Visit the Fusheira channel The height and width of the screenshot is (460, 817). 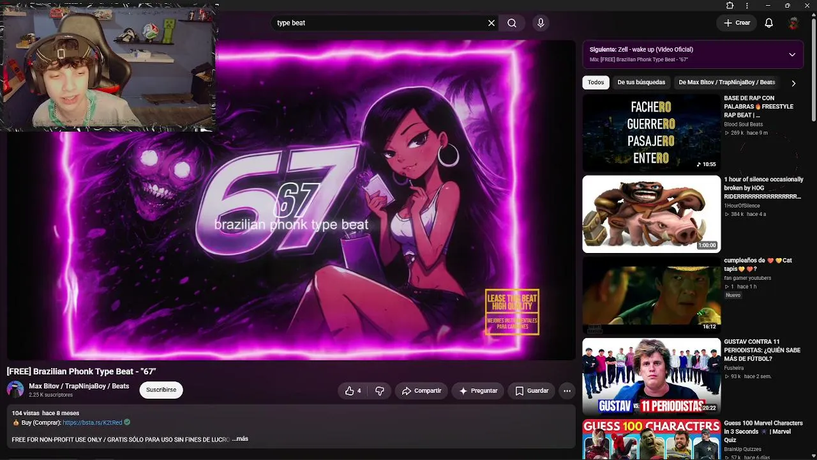coord(734,368)
